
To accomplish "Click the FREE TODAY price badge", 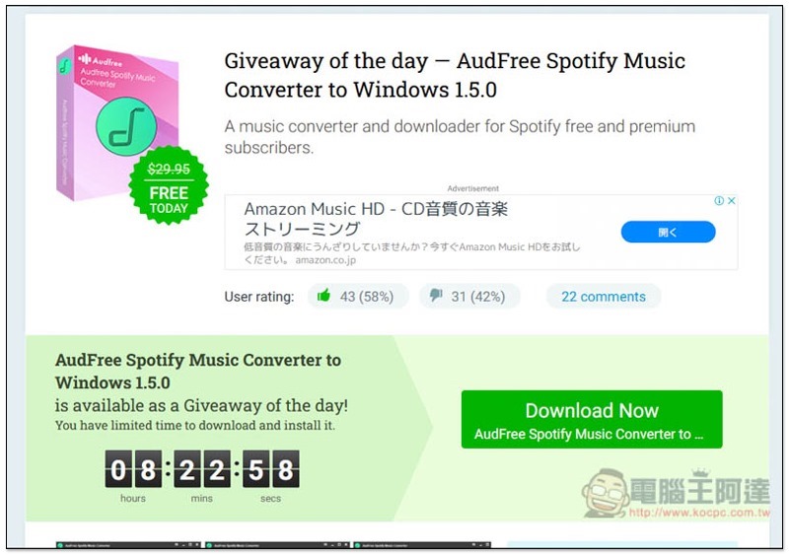I will pos(169,185).
